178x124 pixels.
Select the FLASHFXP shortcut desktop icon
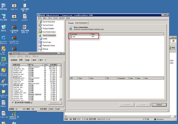point(14,115)
